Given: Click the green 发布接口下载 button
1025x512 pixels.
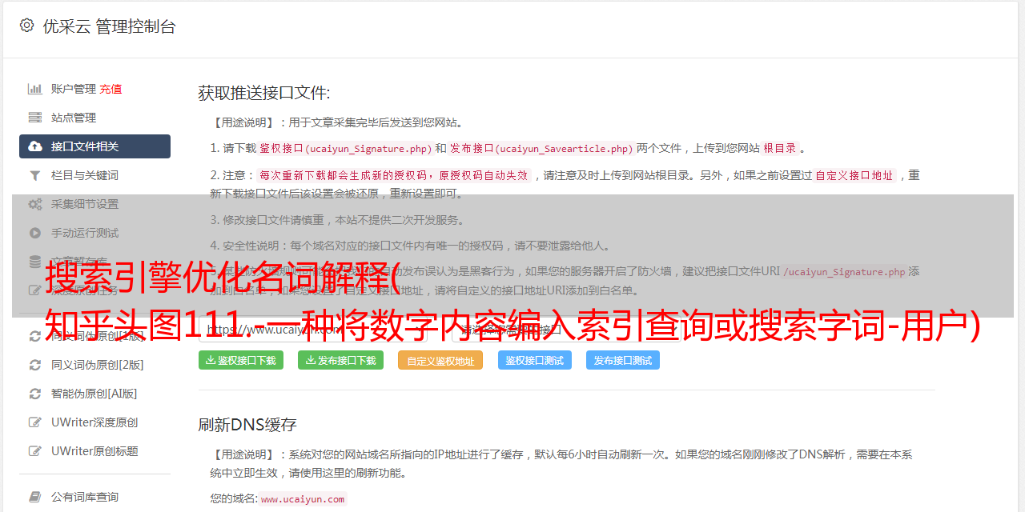Looking at the screenshot, I should tap(340, 360).
